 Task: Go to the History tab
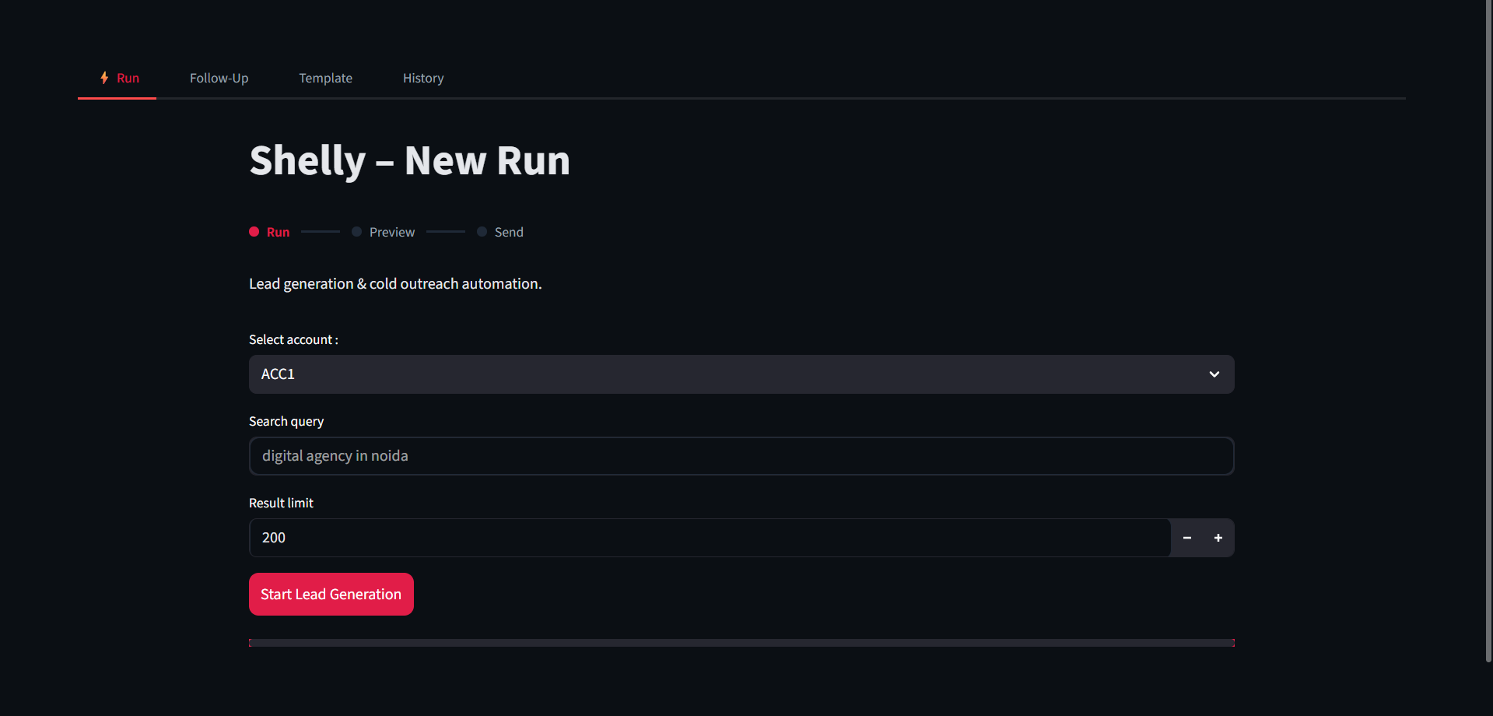423,78
